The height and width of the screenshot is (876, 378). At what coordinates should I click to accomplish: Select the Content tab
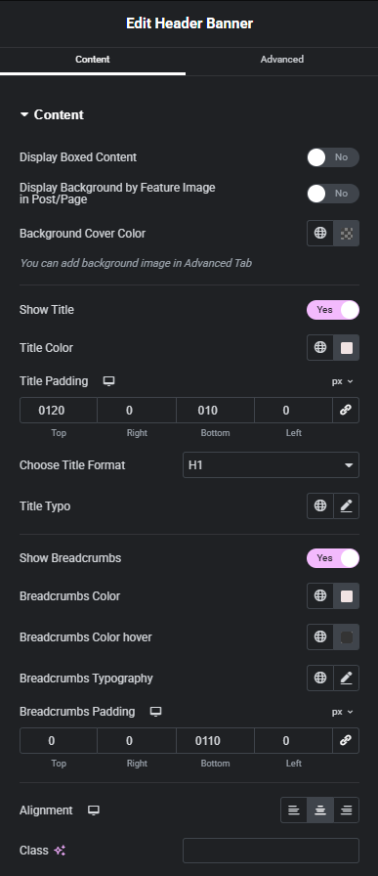click(93, 60)
